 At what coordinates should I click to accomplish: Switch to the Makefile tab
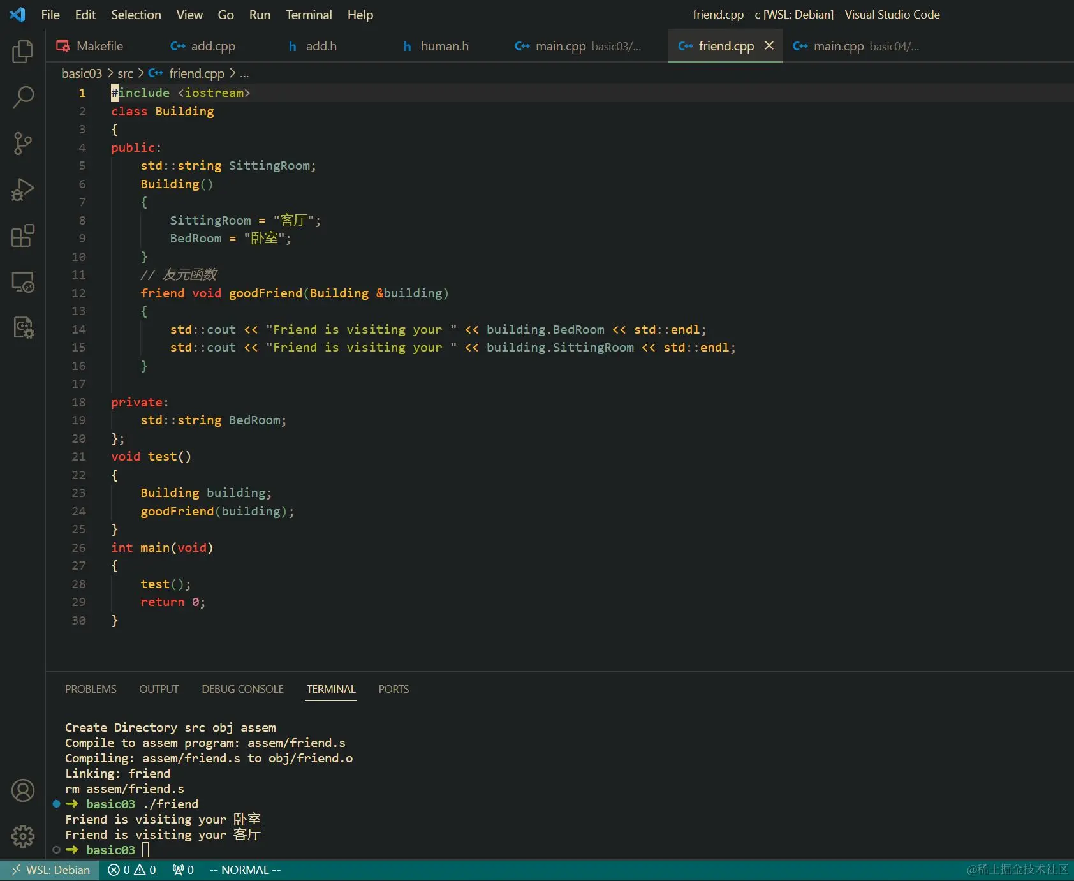point(91,46)
